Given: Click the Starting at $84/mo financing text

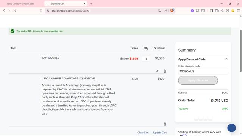Looking at the screenshot, I should pos(200,132).
